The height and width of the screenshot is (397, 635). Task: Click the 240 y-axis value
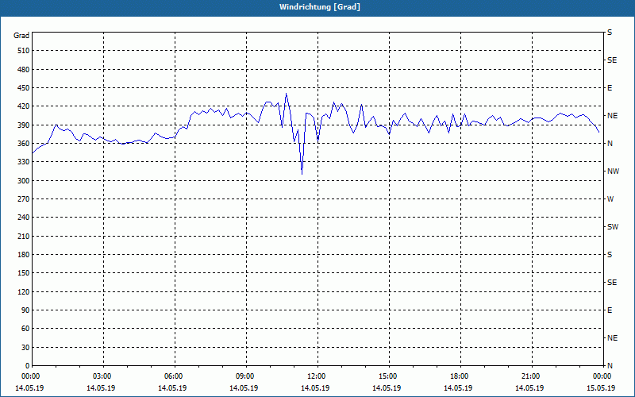click(x=24, y=218)
